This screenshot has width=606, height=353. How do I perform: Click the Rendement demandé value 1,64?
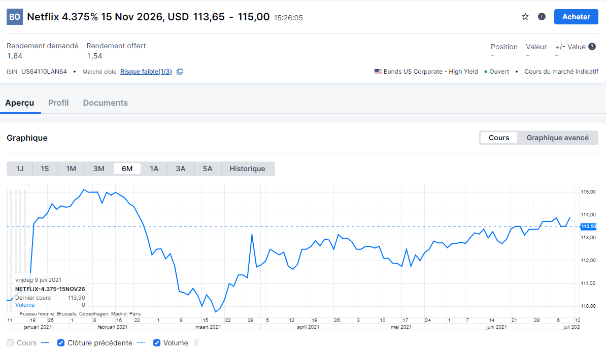[15, 56]
